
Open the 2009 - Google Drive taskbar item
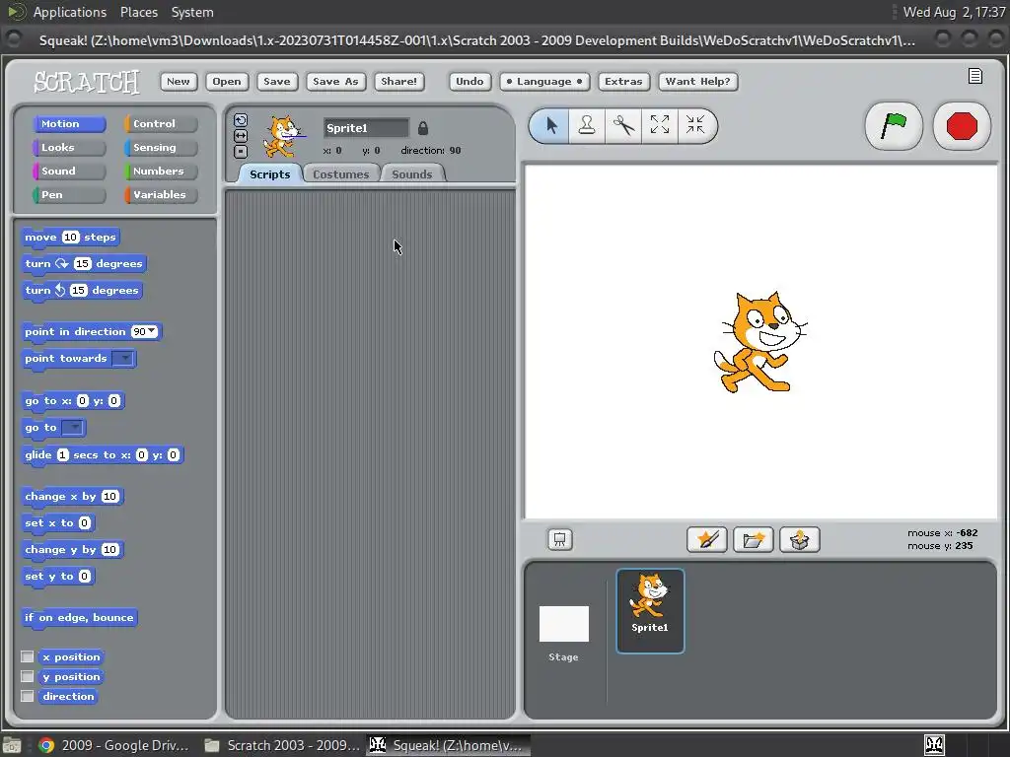(x=114, y=745)
